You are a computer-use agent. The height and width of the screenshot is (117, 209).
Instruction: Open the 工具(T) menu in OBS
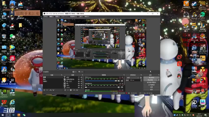[x=81, y=17]
